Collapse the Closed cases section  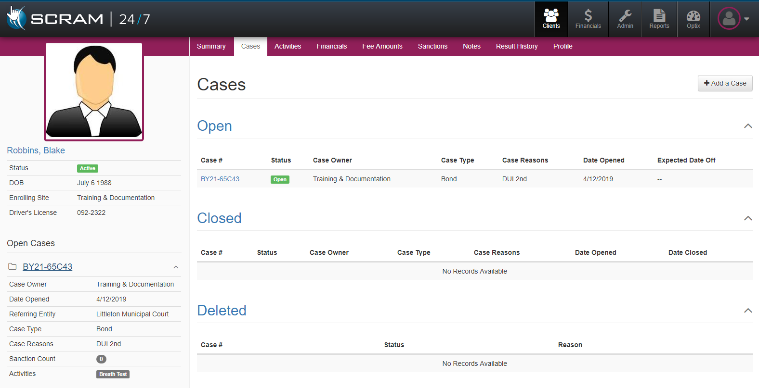pyautogui.click(x=747, y=218)
